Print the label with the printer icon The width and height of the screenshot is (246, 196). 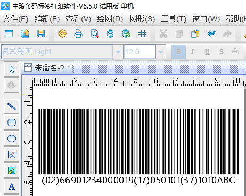[x=78, y=34]
